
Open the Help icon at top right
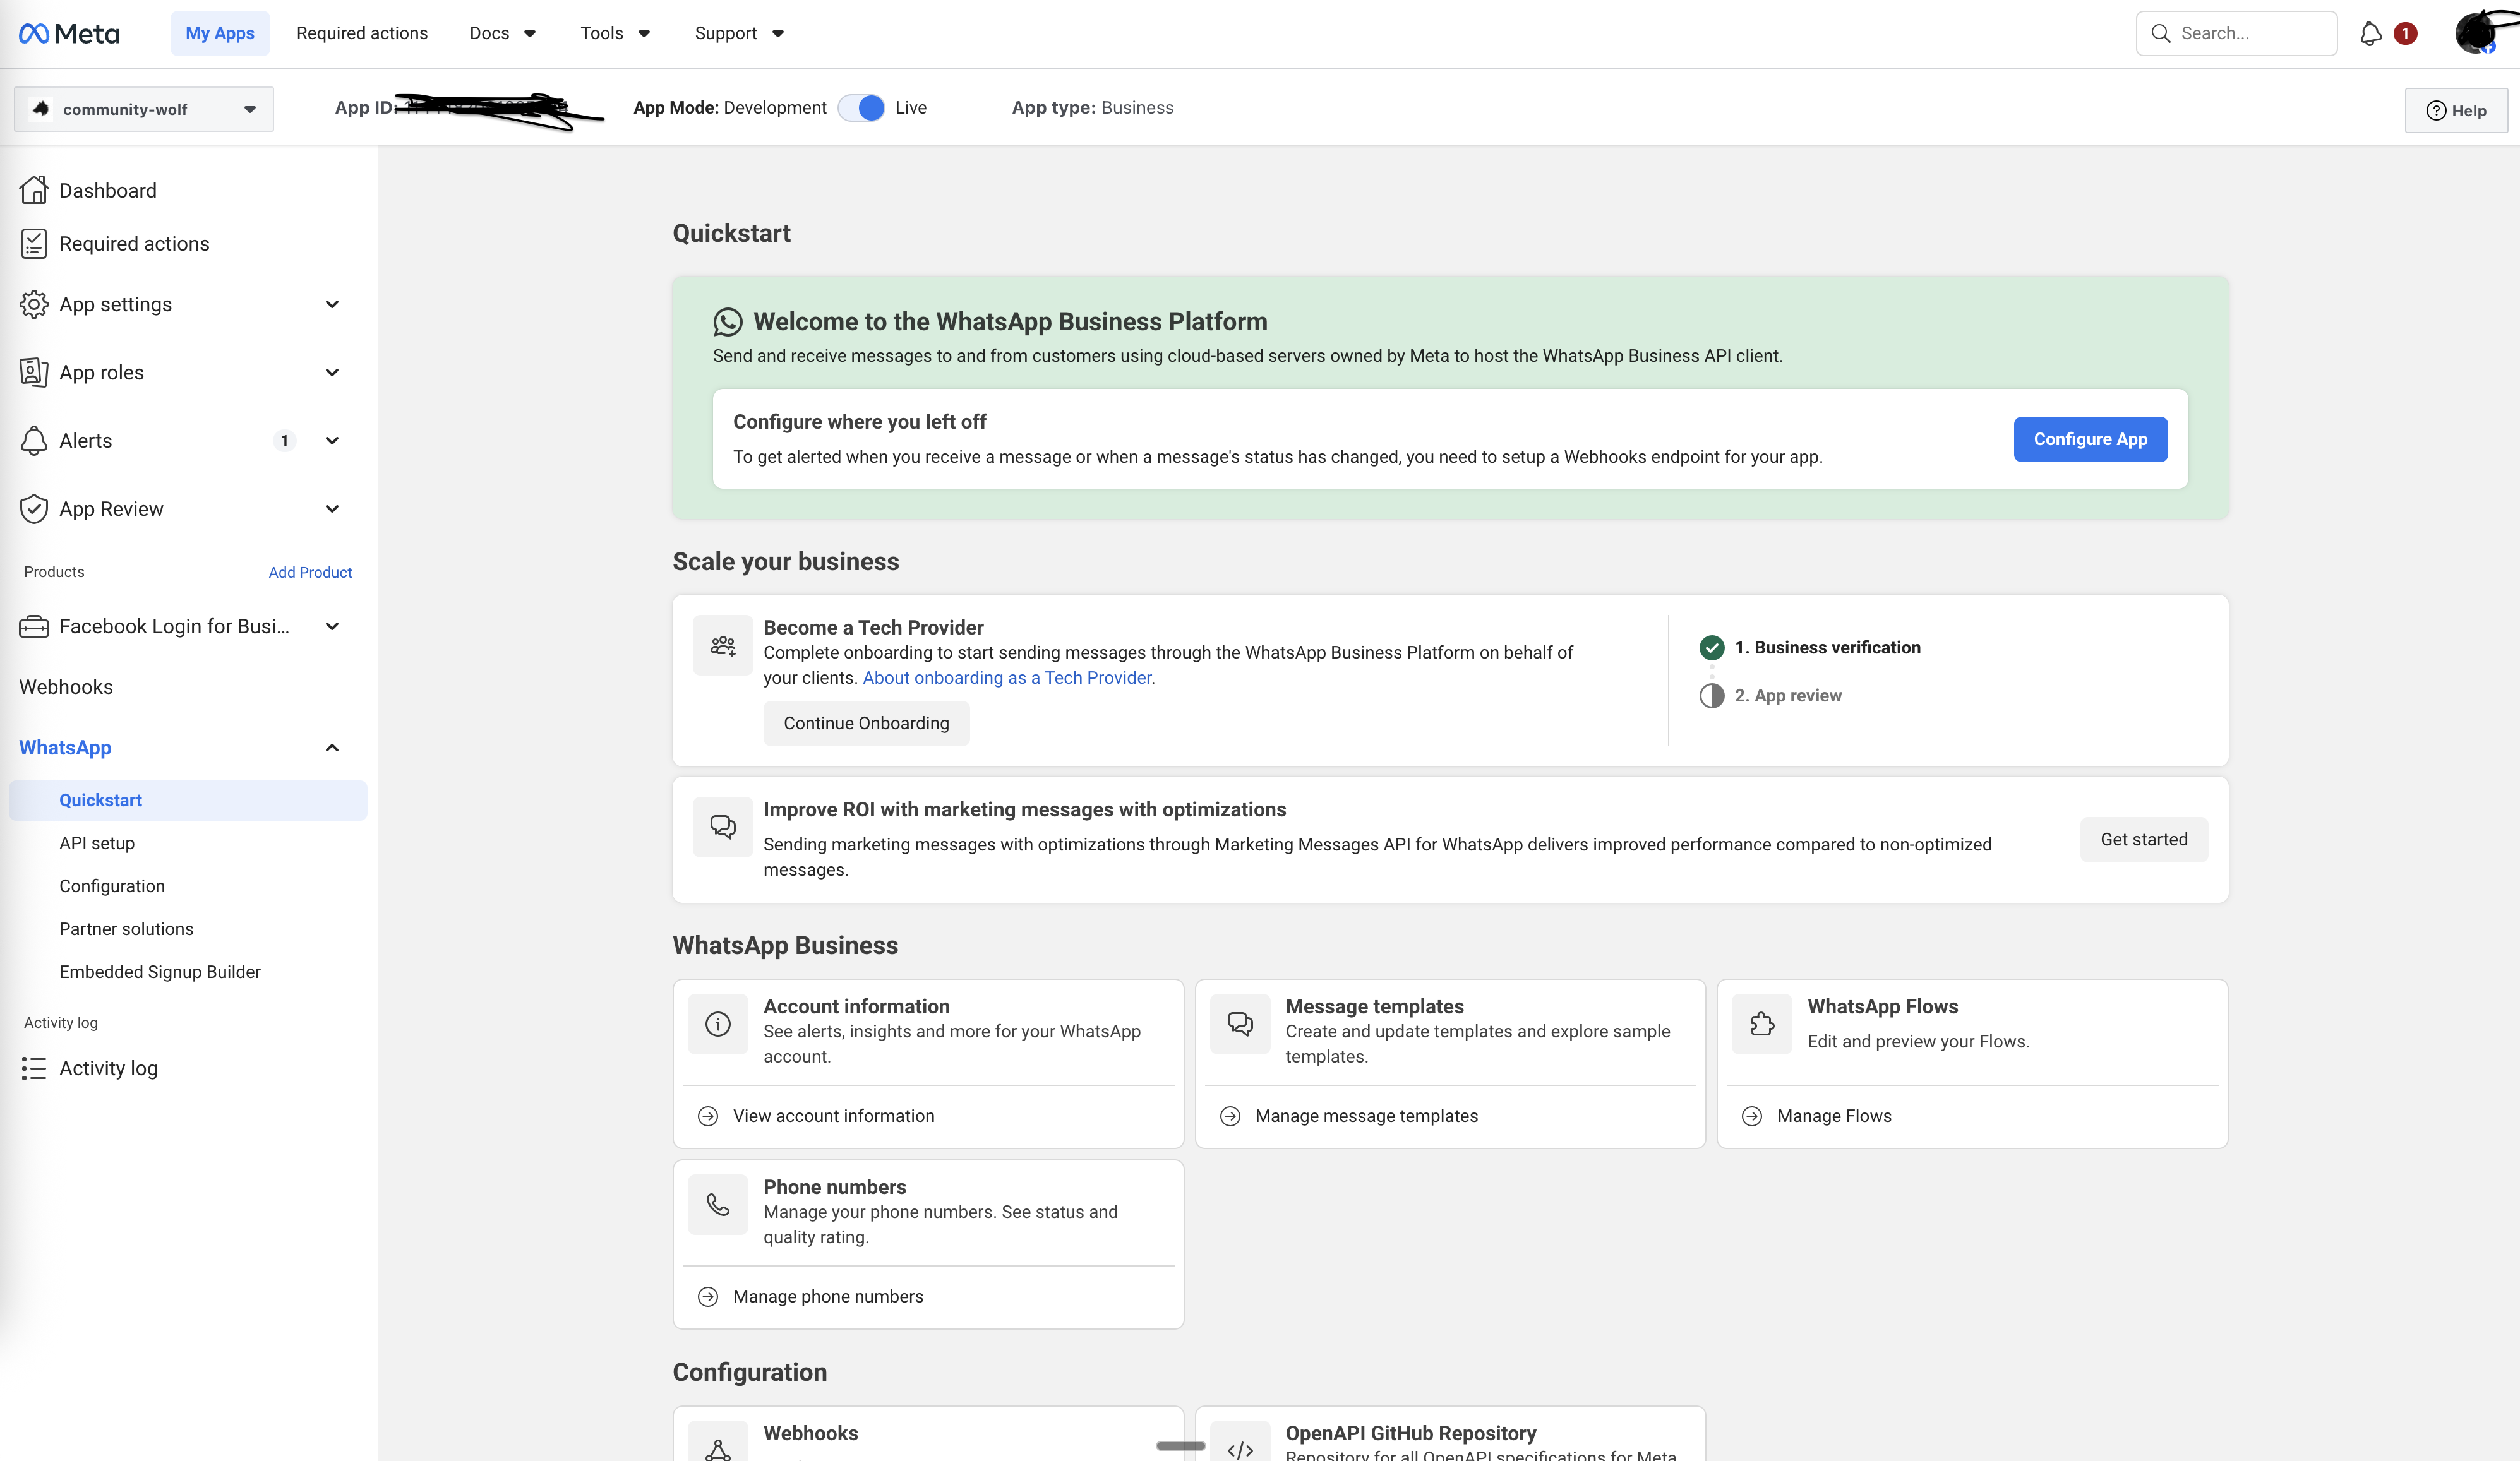coord(2438,110)
